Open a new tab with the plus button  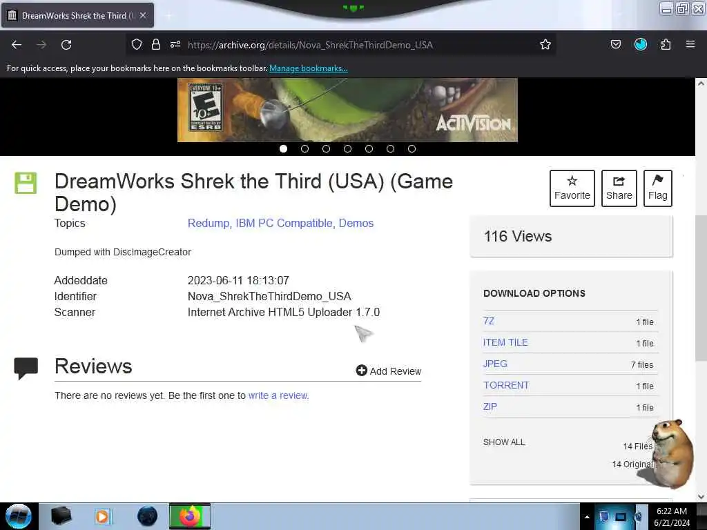coord(168,16)
